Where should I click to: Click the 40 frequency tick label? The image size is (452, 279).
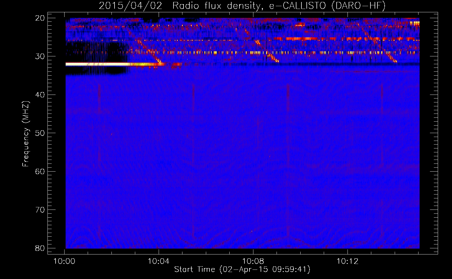(x=40, y=95)
